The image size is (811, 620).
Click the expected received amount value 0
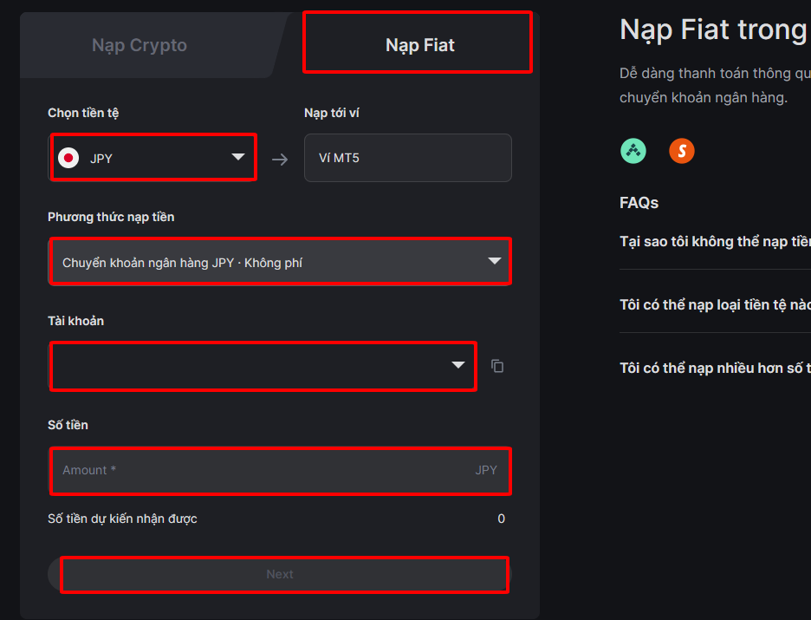(501, 519)
